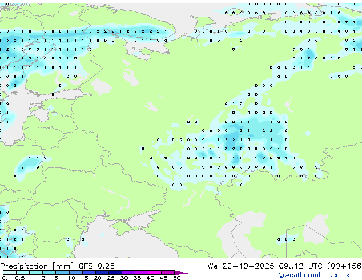
Task: Click the legend label '0.5'
Action: (x=20, y=278)
